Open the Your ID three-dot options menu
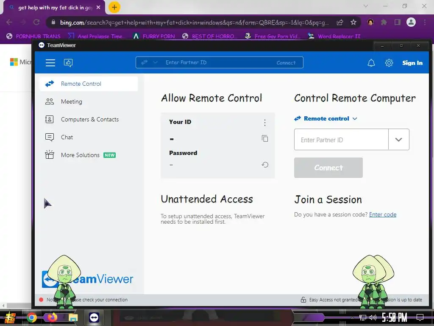The width and height of the screenshot is (434, 326). 265,123
